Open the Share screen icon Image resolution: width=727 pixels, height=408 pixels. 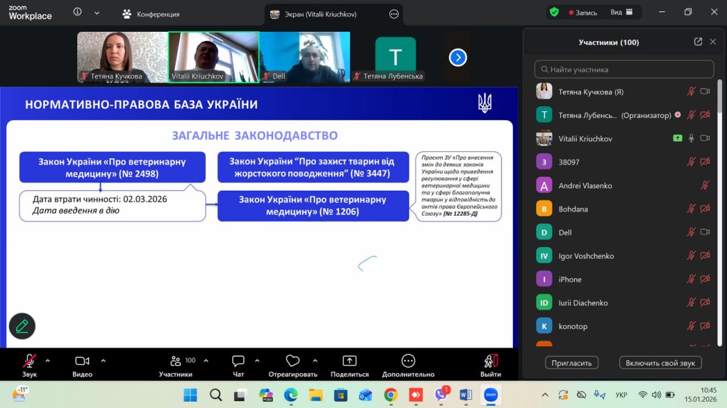[x=349, y=361]
